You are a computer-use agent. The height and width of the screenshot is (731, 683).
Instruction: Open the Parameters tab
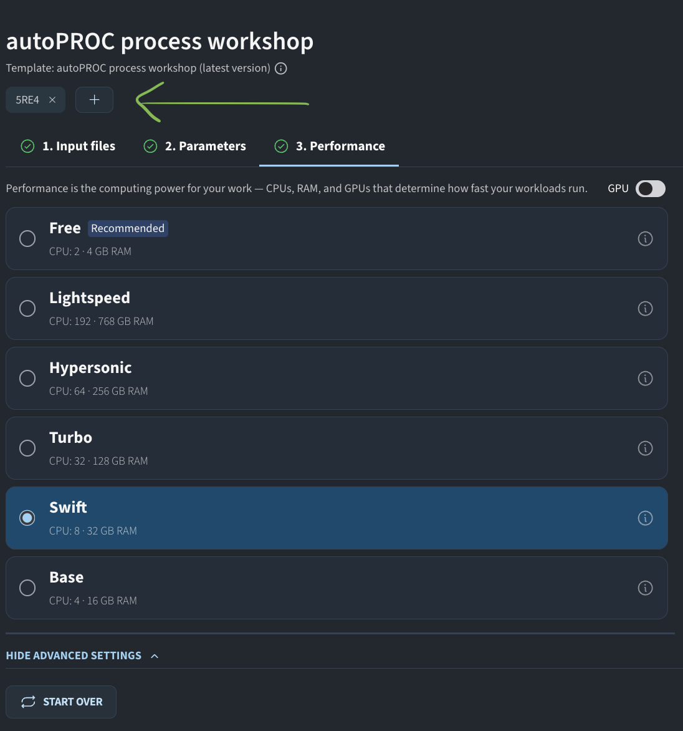195,147
